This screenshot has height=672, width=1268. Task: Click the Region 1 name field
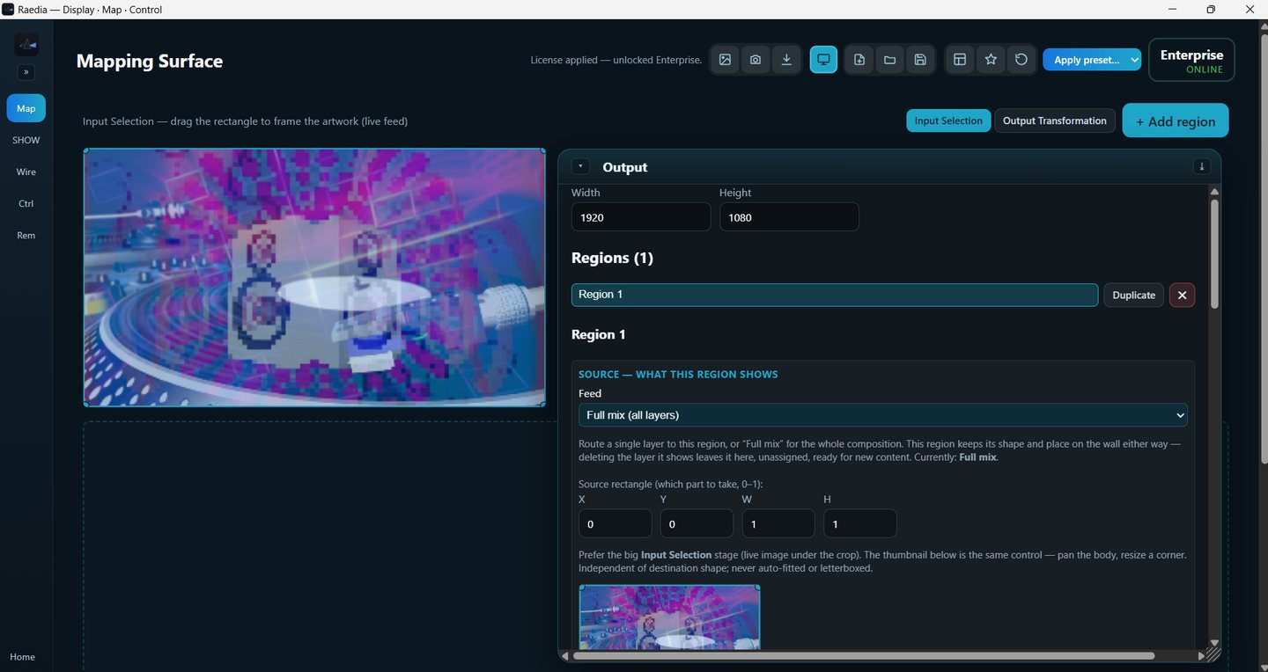(835, 295)
